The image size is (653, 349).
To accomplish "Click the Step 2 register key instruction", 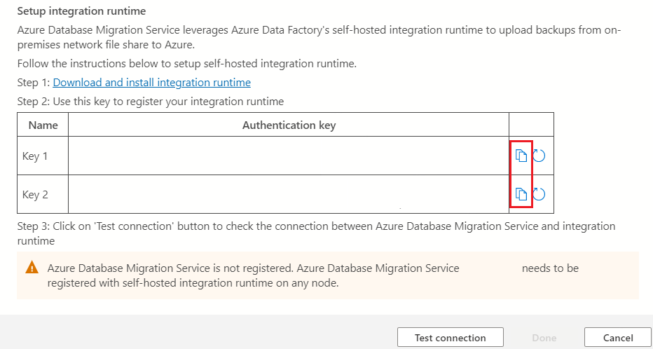I will (150, 102).
